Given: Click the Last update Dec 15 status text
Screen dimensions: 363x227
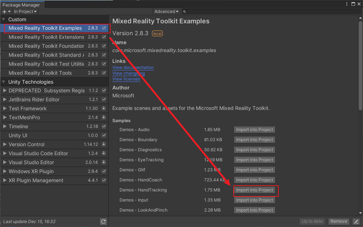Looking at the screenshot, I should tap(30, 222).
